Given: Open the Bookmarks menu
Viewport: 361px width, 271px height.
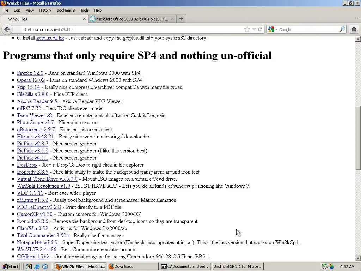Looking at the screenshot, I should (66, 10).
